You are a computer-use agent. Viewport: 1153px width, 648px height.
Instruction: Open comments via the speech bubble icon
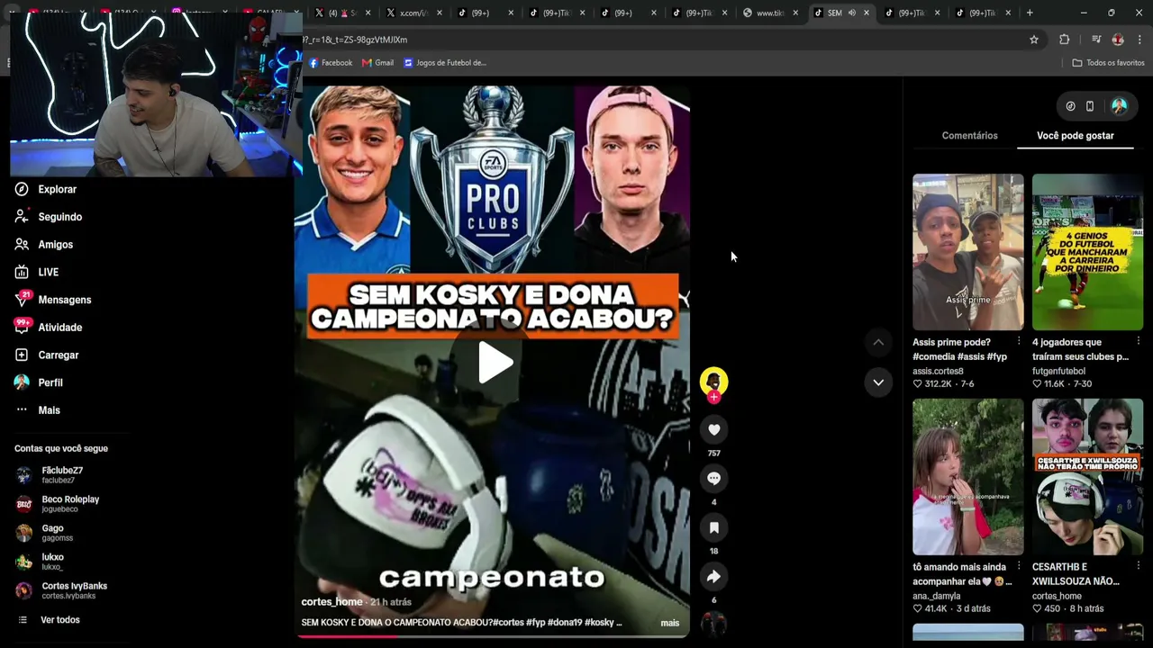pos(713,479)
